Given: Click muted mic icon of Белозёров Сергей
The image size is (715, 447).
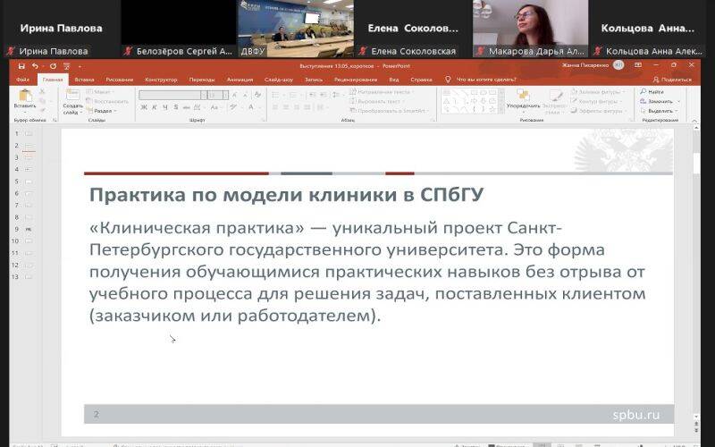Looking at the screenshot, I should (129, 51).
